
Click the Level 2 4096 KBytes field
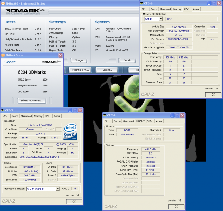coord(68,175)
